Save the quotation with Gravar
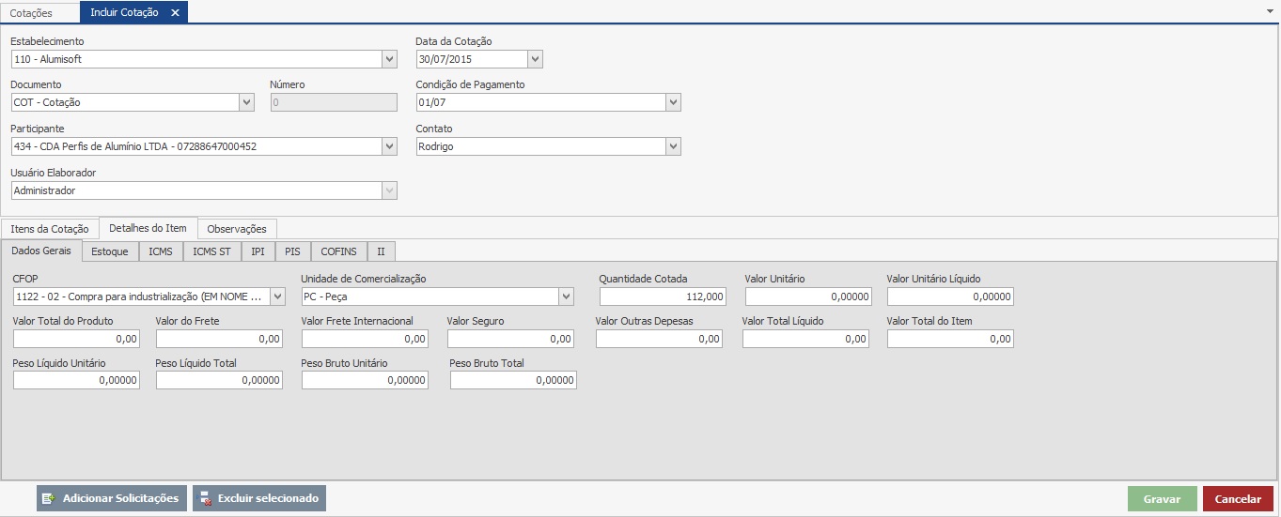Screen dimensions: 1281x517 point(1162,499)
